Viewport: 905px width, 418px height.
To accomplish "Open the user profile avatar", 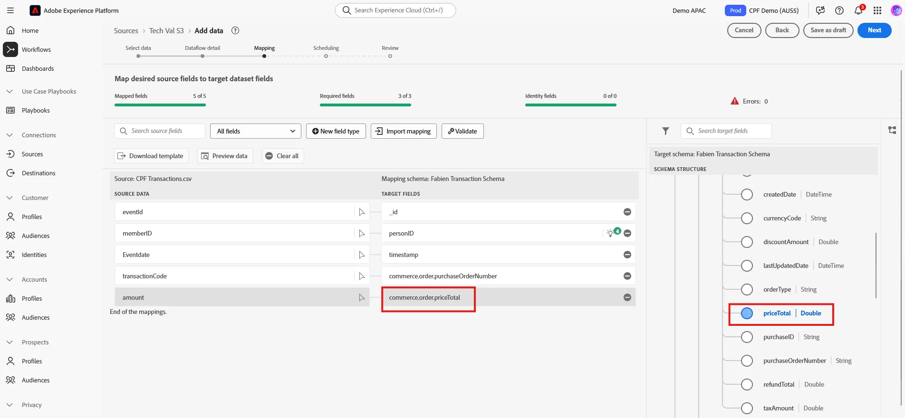I will coord(896,10).
